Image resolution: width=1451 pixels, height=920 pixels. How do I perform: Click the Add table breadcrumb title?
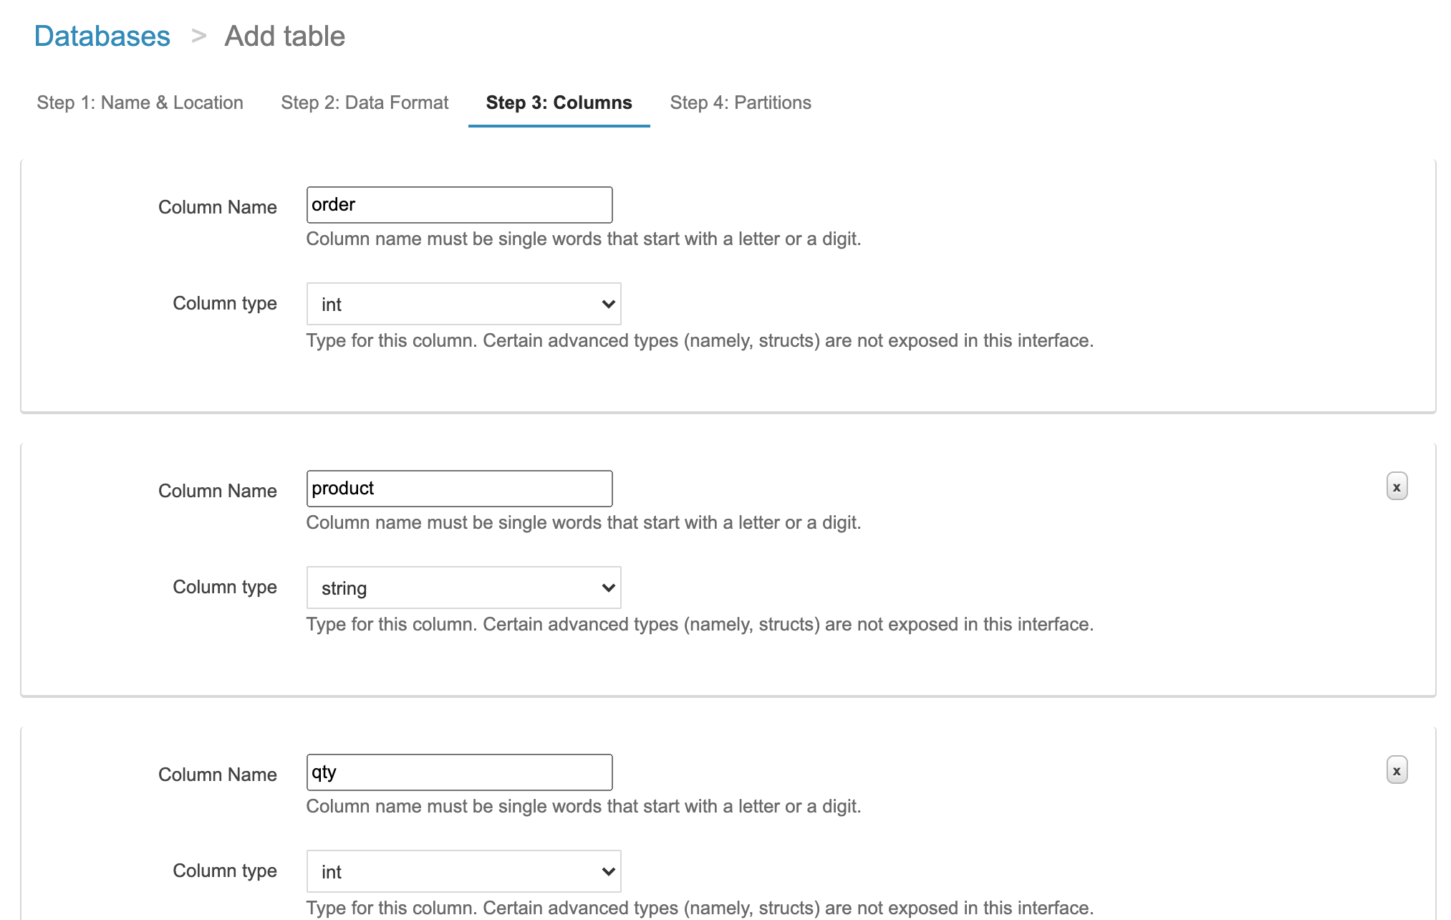[284, 36]
